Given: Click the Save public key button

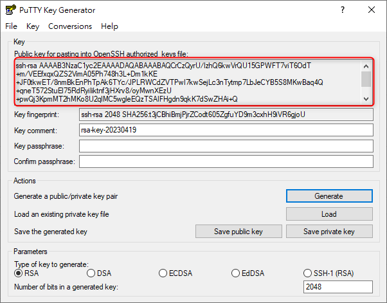Looking at the screenshot, I should click(x=239, y=232).
